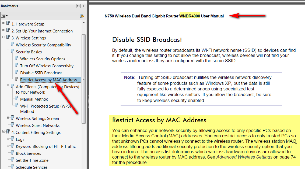Select the Logs bookmark
Screen dimensions: 305x169
tap(20, 139)
